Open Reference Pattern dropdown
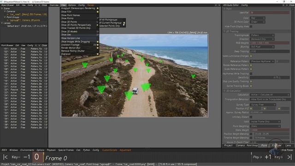The width and height of the screenshot is (295, 166). coord(262,61)
